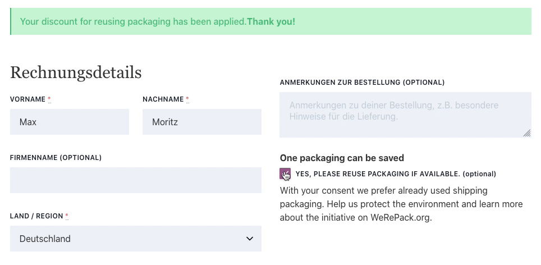
Task: Click the Nachname field label
Action: tap(163, 99)
